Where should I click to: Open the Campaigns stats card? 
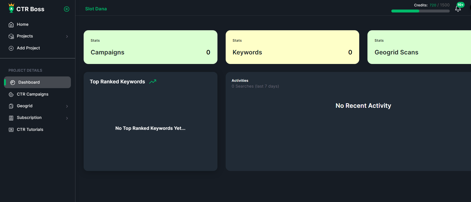[151, 47]
